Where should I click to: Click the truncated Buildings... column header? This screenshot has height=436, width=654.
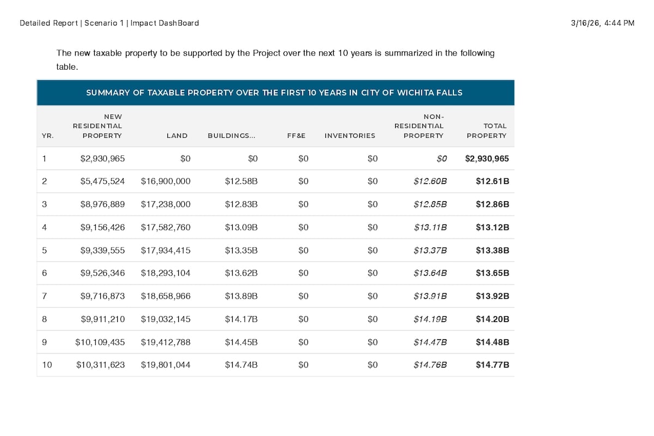(x=231, y=136)
